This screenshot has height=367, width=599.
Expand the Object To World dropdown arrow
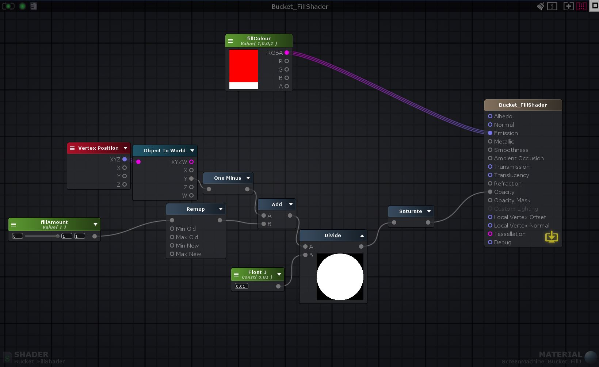pyautogui.click(x=192, y=151)
